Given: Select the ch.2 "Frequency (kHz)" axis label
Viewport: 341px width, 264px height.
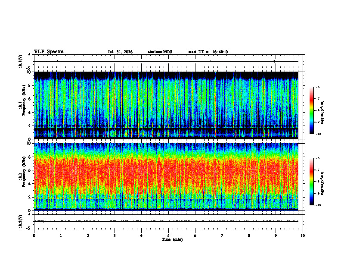Looking at the screenshot, I should click(24, 172).
